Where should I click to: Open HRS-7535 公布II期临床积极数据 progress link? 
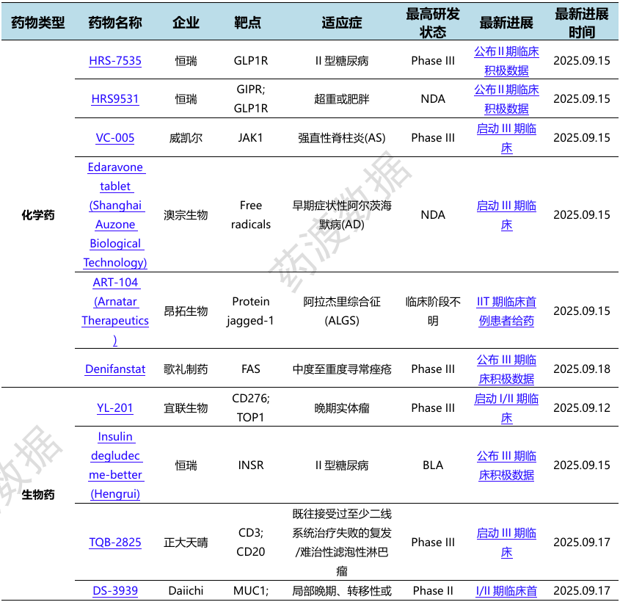tap(506, 61)
